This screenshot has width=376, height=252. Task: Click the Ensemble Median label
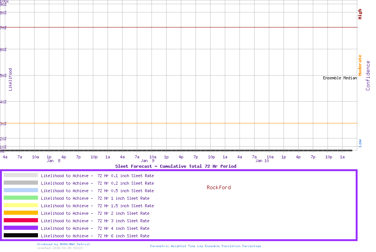(340, 78)
